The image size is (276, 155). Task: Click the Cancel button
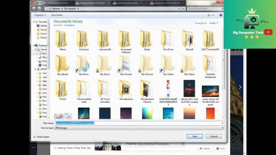click(x=213, y=136)
